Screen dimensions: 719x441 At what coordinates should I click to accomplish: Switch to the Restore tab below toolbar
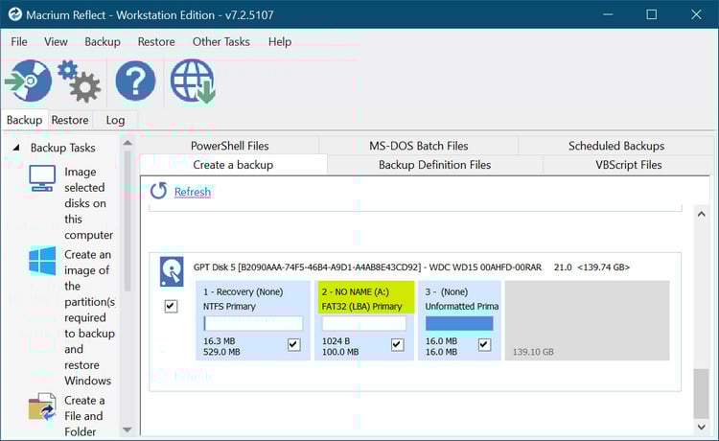point(70,120)
